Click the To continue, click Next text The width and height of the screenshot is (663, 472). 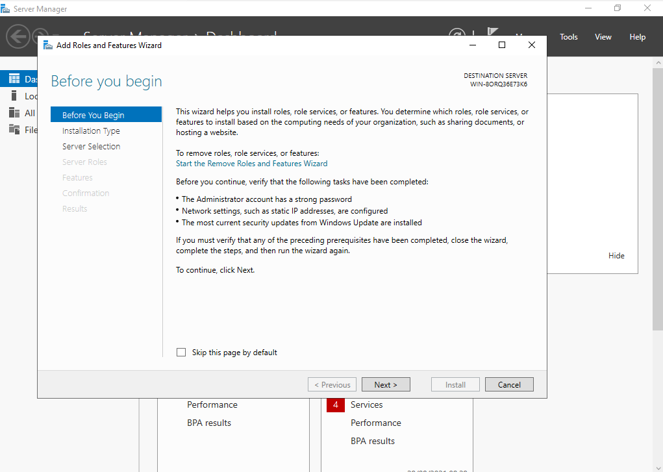click(215, 270)
